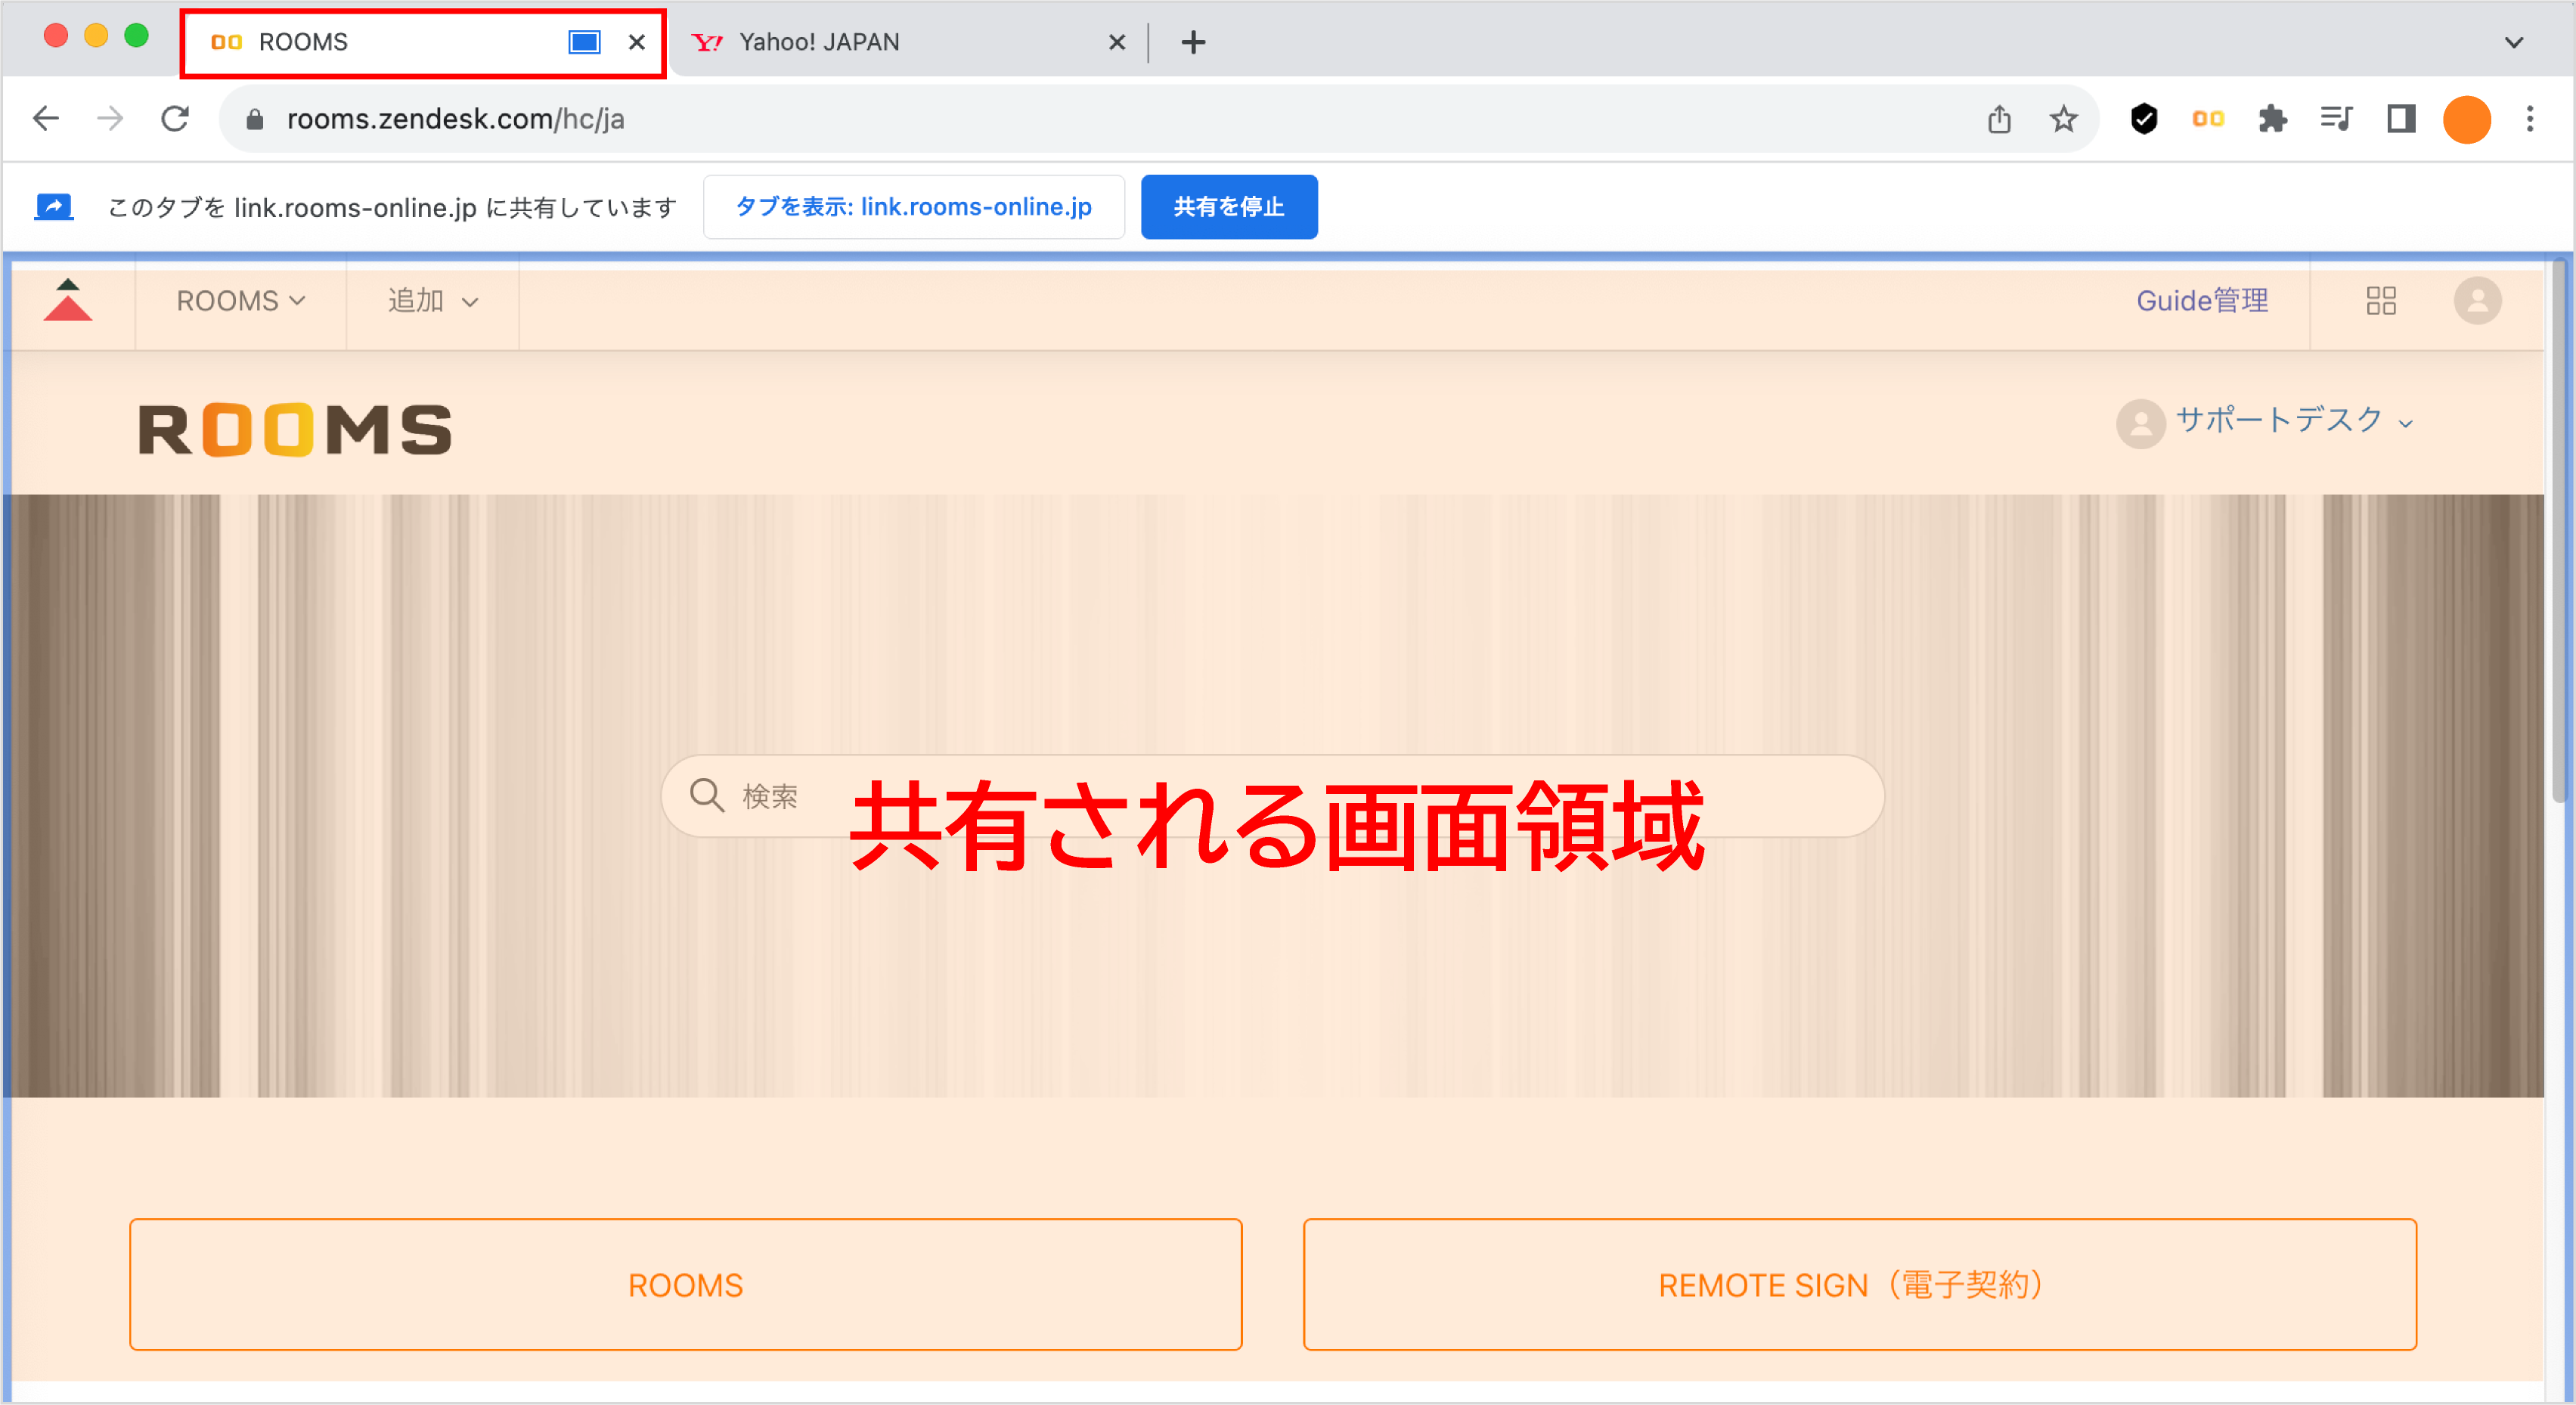Image resolution: width=2576 pixels, height=1405 pixels.
Task: Expand the ROOMS navigation dropdown
Action: 240,300
